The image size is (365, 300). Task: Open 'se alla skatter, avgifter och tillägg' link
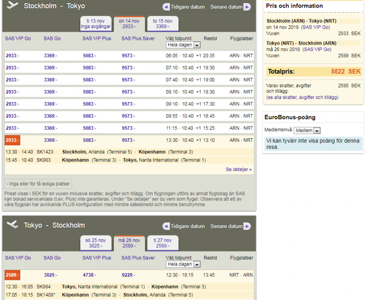pyautogui.click(x=302, y=97)
